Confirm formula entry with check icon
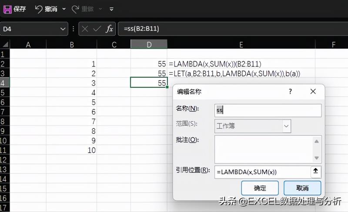This screenshot has height=212, width=348. pyautogui.click(x=97, y=29)
